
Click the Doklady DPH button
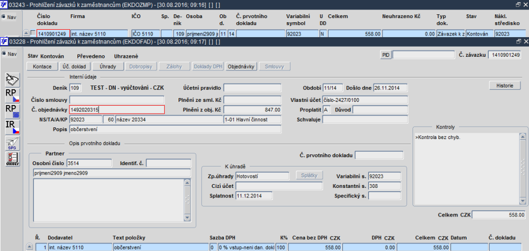point(208,67)
